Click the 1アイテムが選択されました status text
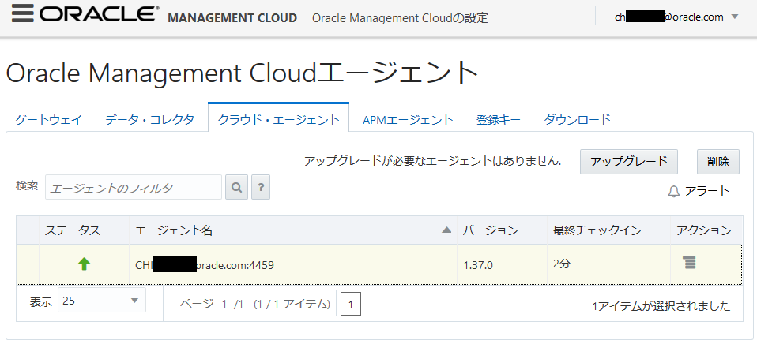Screen dimensions: 757x344 (x=661, y=306)
